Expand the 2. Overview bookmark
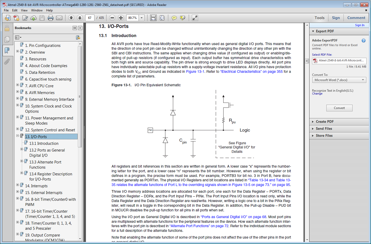371x244 pixels. [x=18, y=51]
